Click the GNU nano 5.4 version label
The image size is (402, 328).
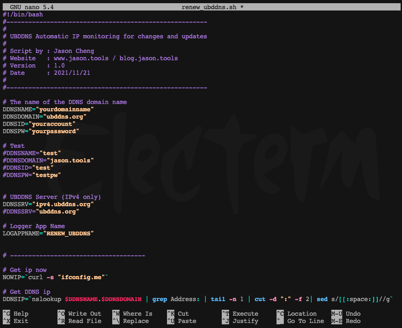click(32, 7)
